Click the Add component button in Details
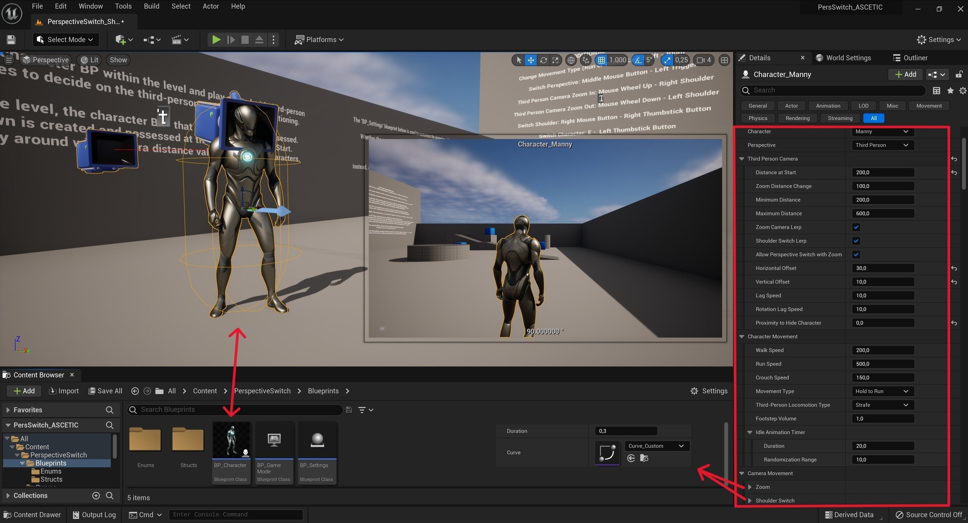This screenshot has height=523, width=968. point(905,74)
